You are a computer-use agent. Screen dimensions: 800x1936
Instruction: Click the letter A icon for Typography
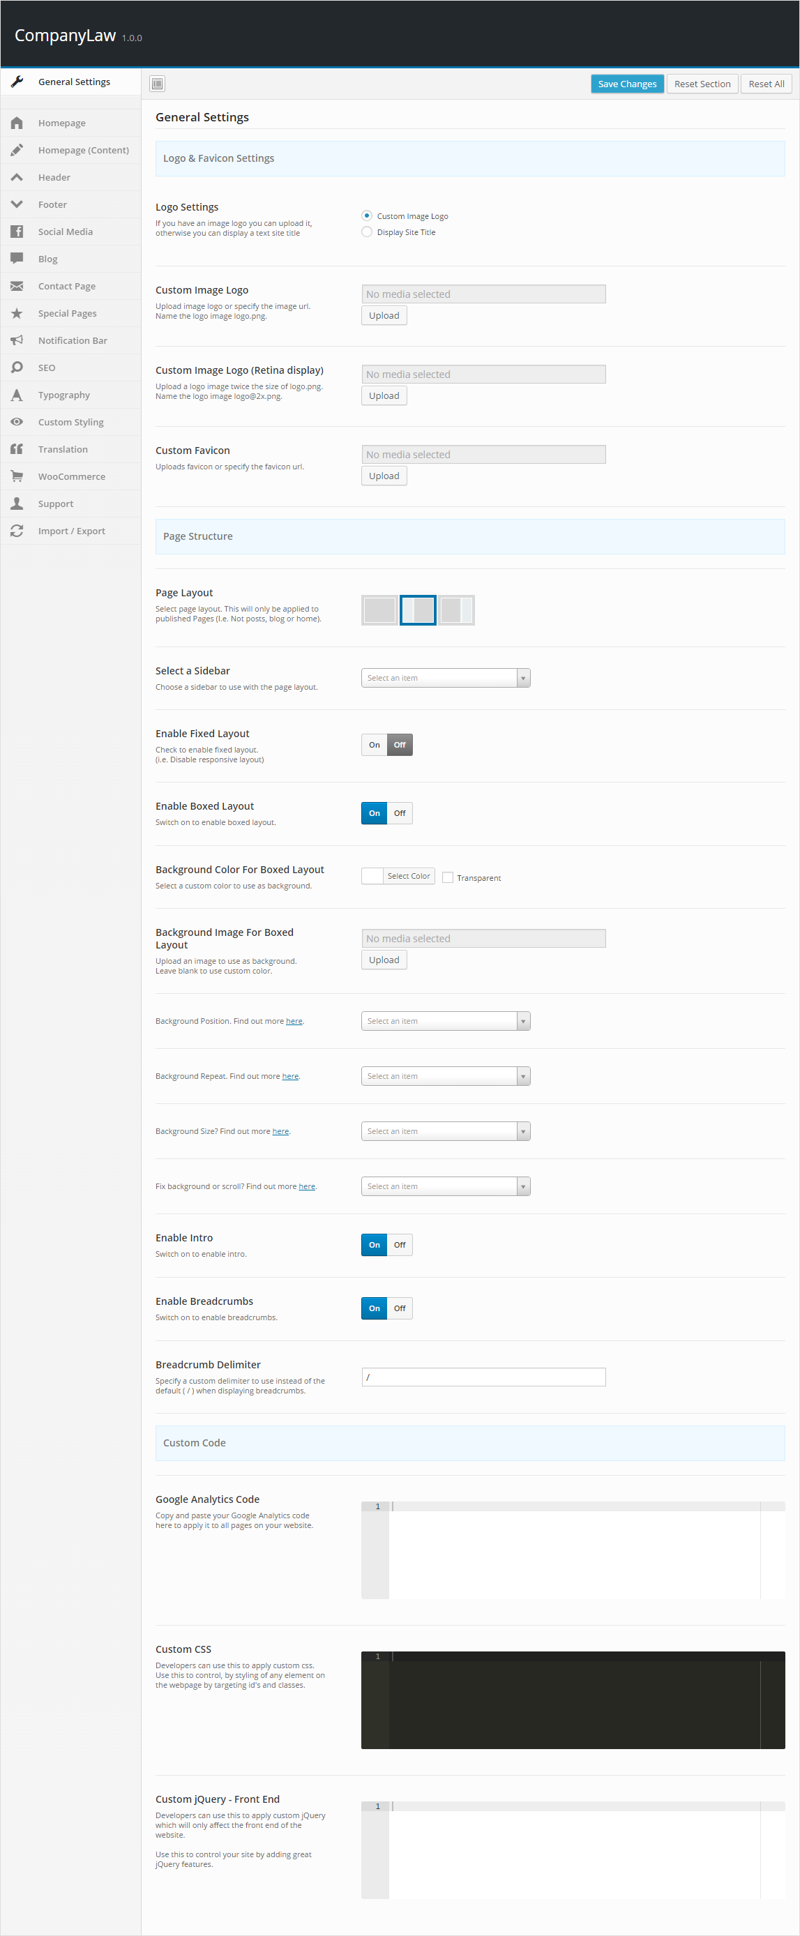17,395
